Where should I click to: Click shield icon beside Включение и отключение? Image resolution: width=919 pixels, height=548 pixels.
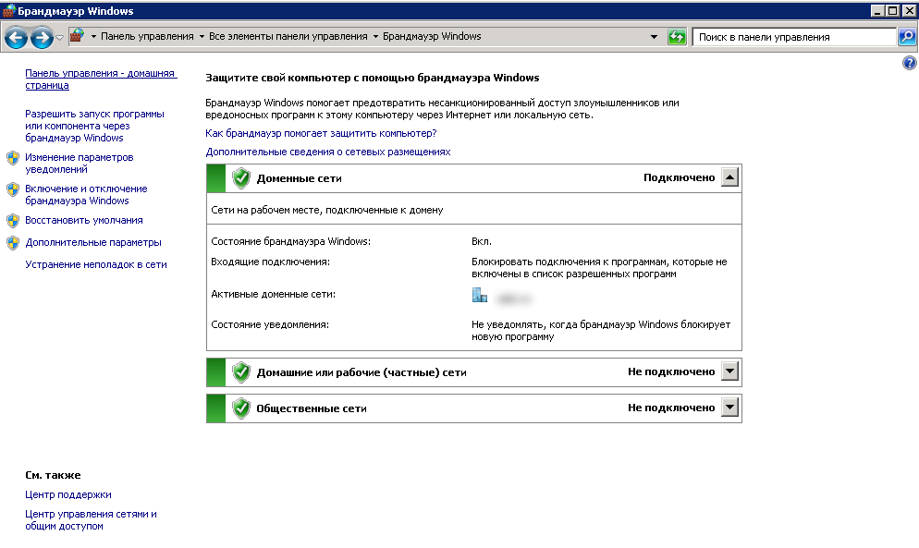point(13,189)
